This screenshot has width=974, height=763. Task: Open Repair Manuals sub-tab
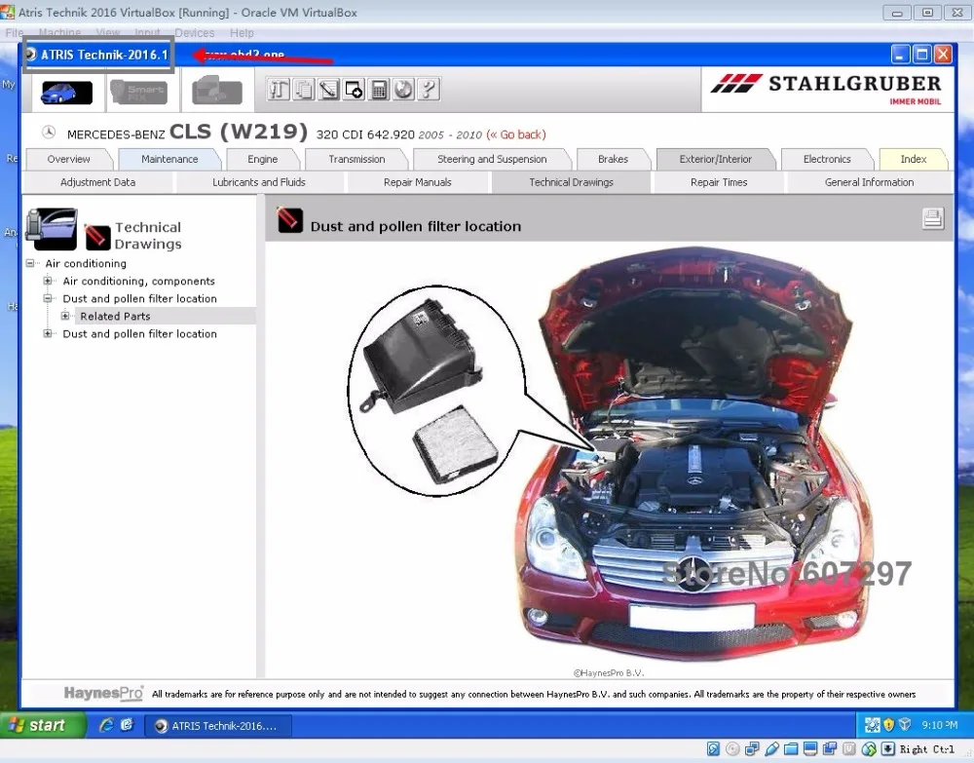[418, 182]
